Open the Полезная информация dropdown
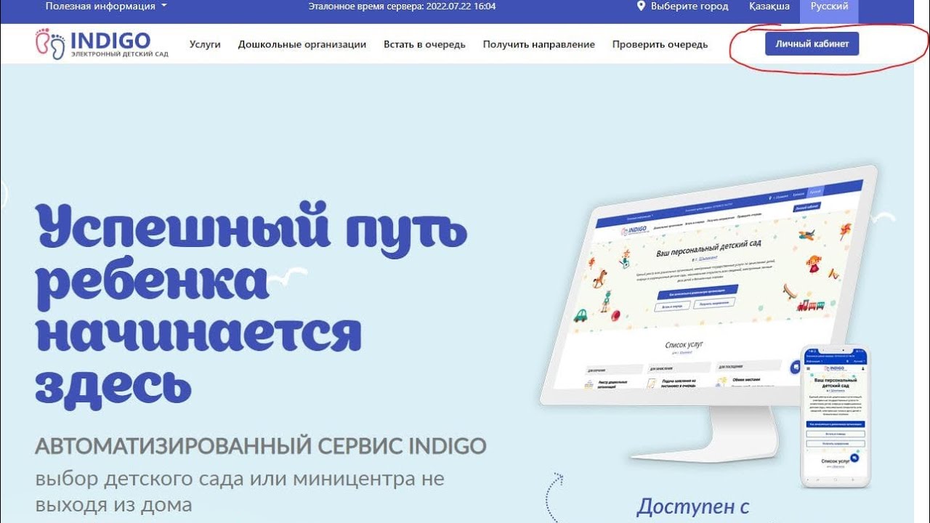 click(x=106, y=6)
